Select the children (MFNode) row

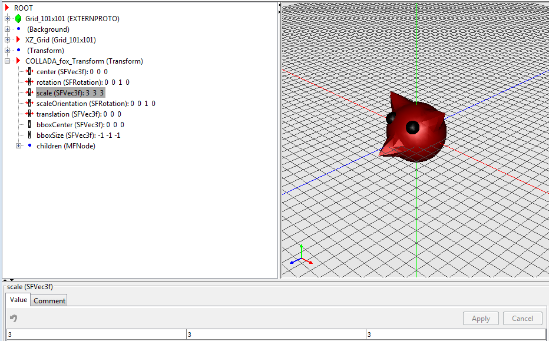tap(66, 145)
